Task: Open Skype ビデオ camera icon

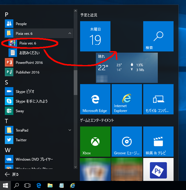Action: (9, 91)
